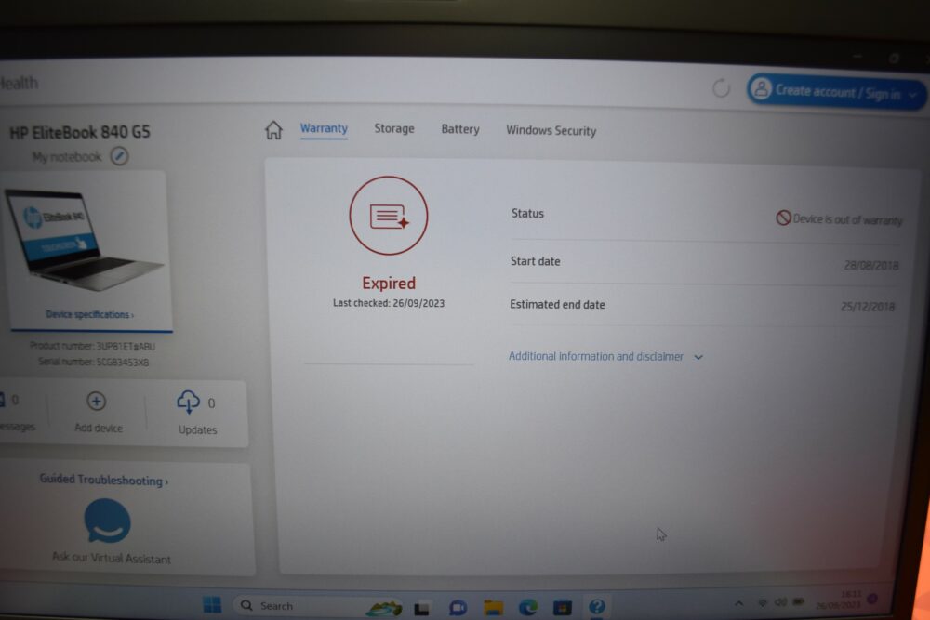Click the Start date label
The image size is (930, 620).
coord(535,261)
